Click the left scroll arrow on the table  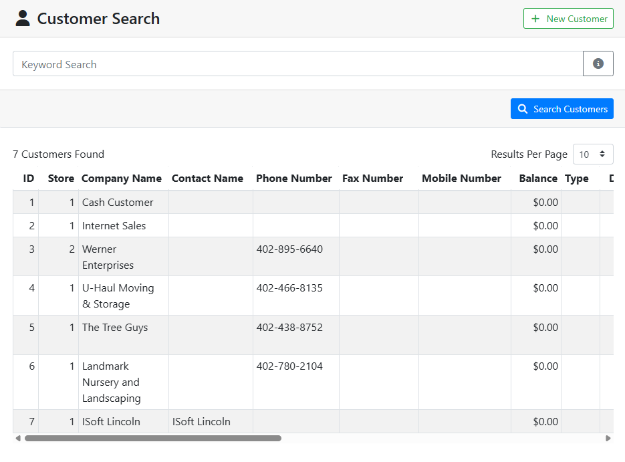pos(17,439)
